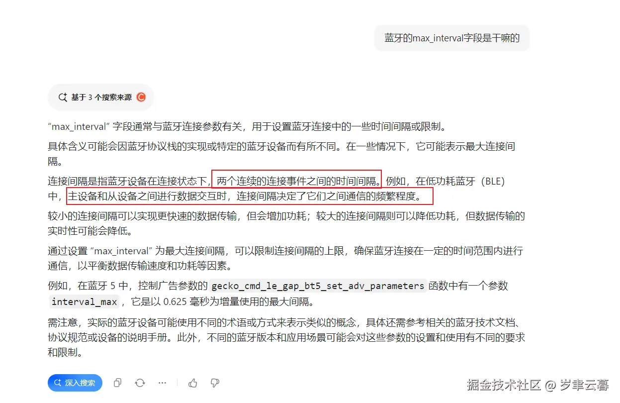620x403 pixels.
Task: Copy the answer with the copy icon
Action: [117, 383]
